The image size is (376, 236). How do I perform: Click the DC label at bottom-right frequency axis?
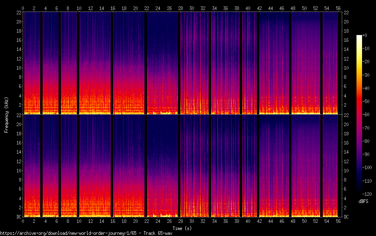[x=346, y=217]
